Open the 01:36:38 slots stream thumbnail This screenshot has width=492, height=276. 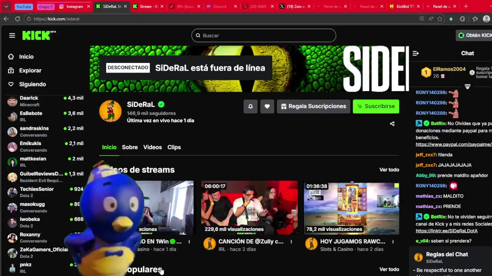click(x=351, y=208)
